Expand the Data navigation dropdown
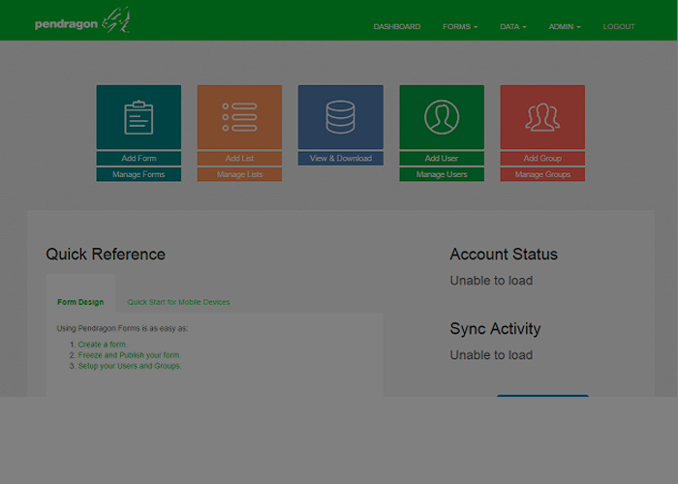Screen dimensions: 678x484 pos(513,27)
